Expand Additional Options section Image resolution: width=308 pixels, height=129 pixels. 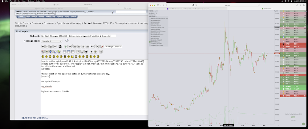click(x=34, y=118)
